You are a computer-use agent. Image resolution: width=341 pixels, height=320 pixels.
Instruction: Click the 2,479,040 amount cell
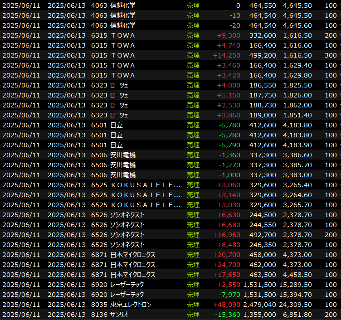(x=260, y=305)
